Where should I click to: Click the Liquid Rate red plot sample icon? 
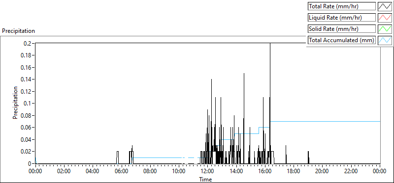coord(385,18)
